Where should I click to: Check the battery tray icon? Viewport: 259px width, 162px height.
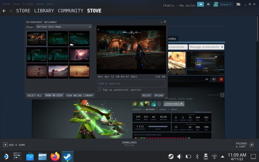[x=188, y=156]
